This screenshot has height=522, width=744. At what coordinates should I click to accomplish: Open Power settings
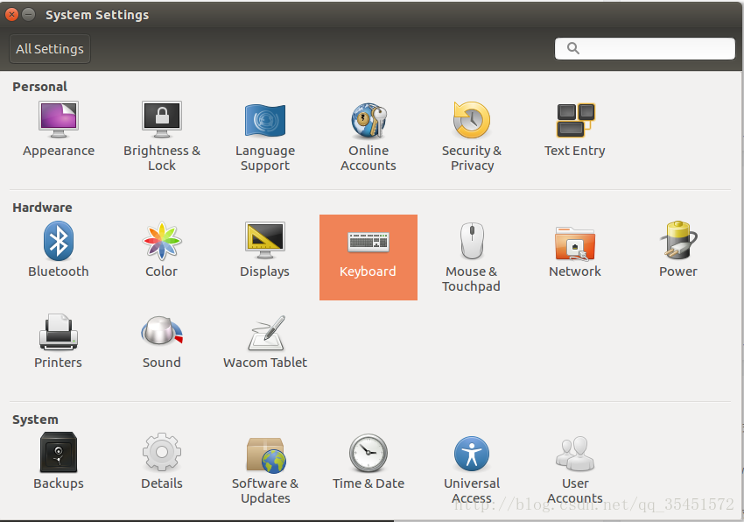click(678, 250)
